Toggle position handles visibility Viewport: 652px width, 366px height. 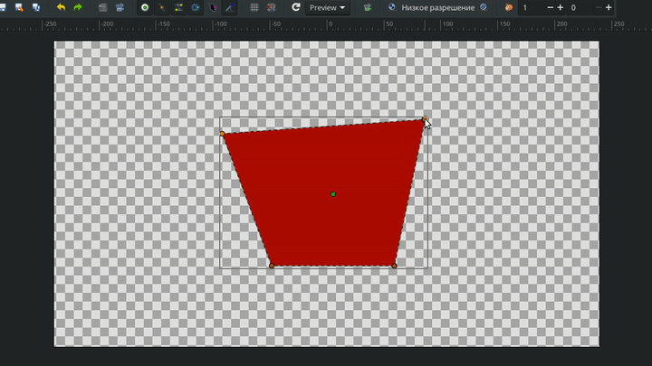tap(145, 7)
